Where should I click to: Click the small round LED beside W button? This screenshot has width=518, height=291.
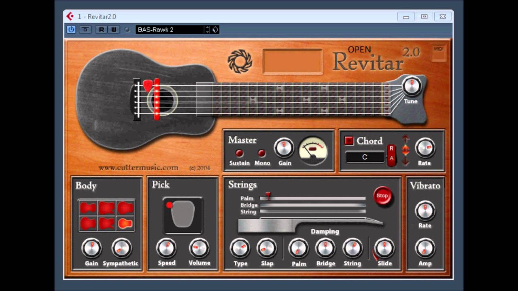click(x=127, y=30)
